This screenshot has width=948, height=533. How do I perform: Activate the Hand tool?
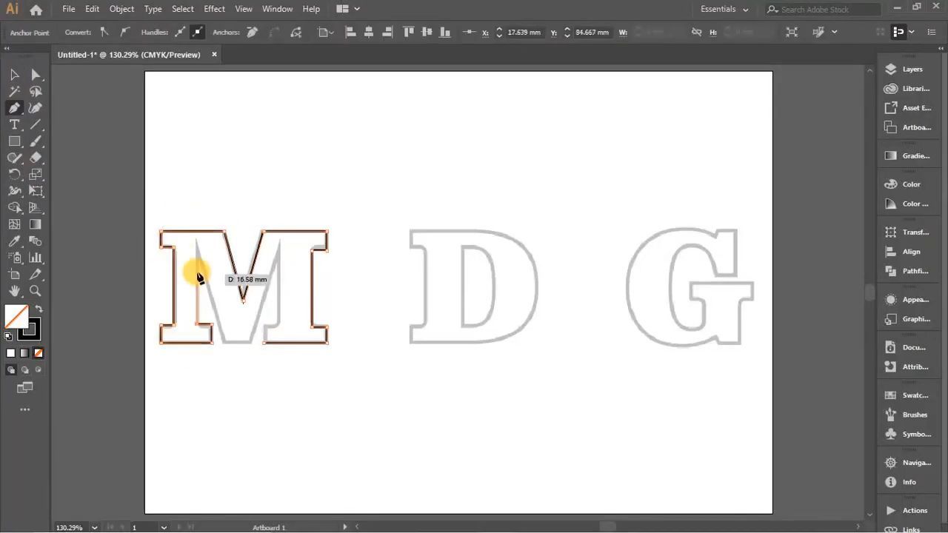pos(14,291)
